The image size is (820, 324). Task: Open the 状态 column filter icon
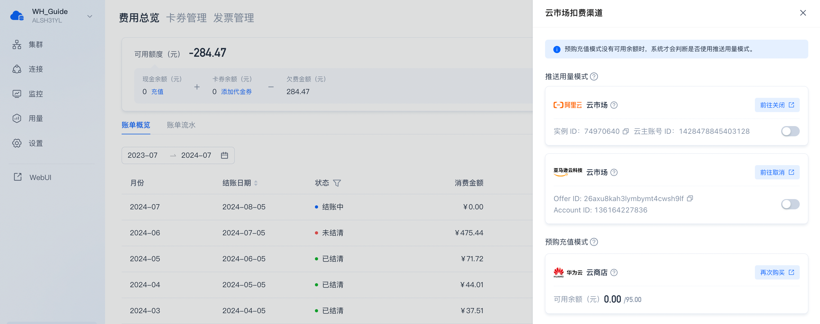[x=337, y=183]
